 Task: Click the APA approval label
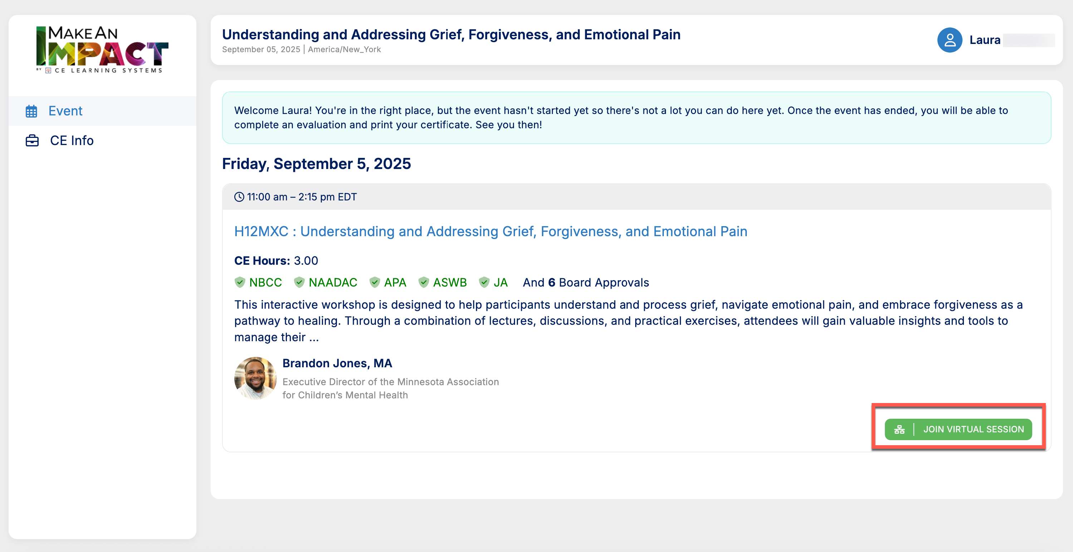[395, 283]
